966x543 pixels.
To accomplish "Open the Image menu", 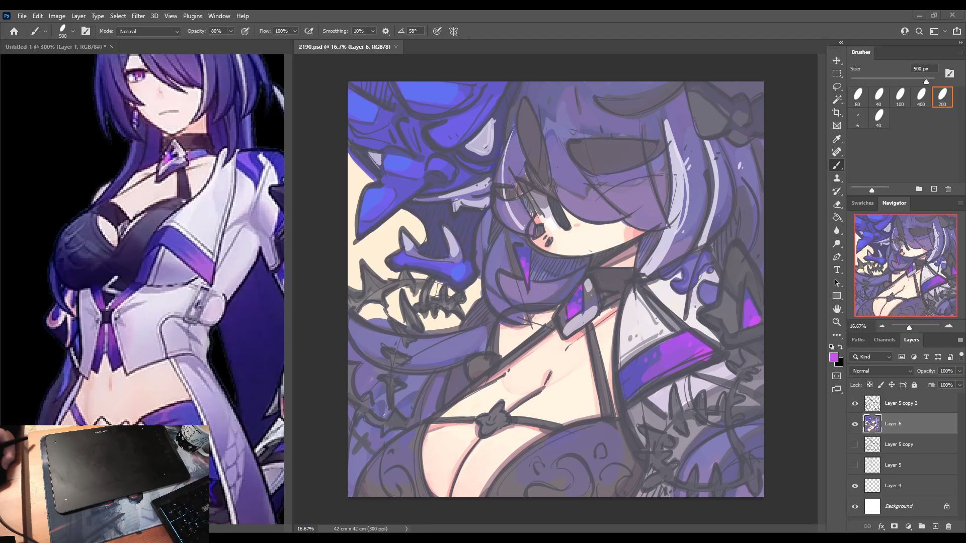I will tap(57, 16).
